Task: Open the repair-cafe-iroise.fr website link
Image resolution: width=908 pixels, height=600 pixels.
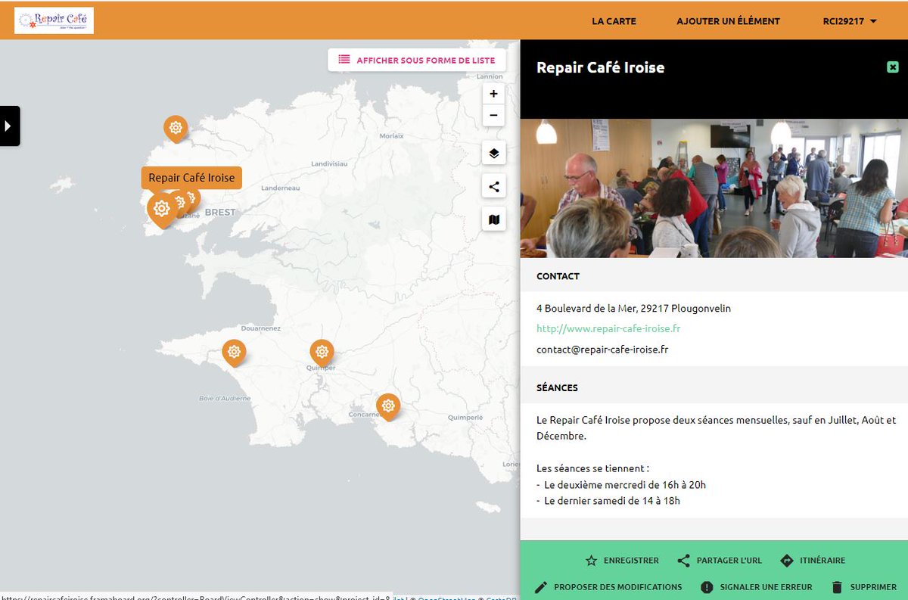Action: point(605,328)
